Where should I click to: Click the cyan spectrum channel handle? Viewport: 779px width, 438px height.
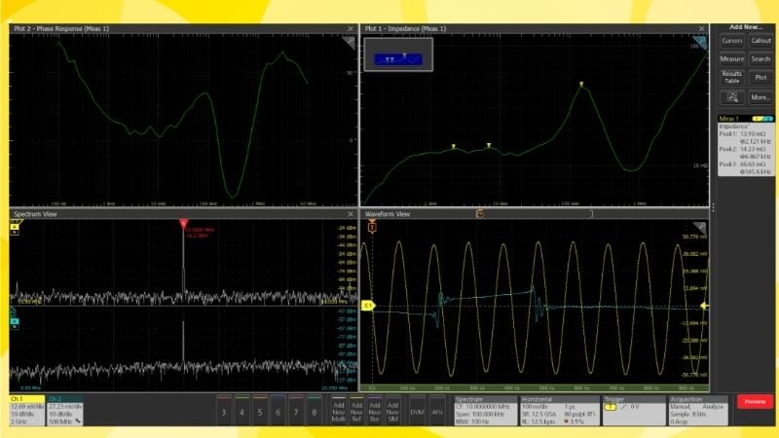[15, 320]
